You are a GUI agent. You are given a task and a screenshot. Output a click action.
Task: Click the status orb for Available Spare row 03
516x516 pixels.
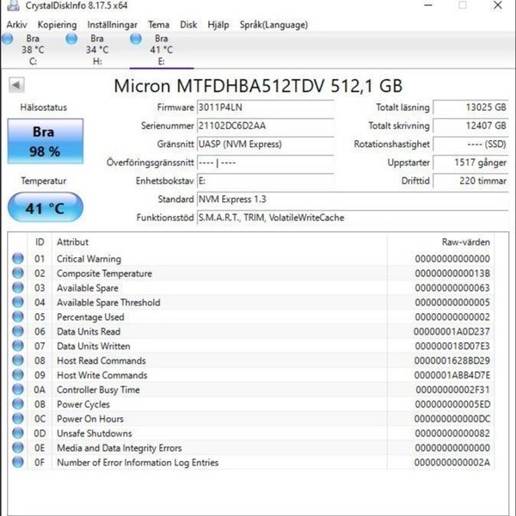coord(18,287)
